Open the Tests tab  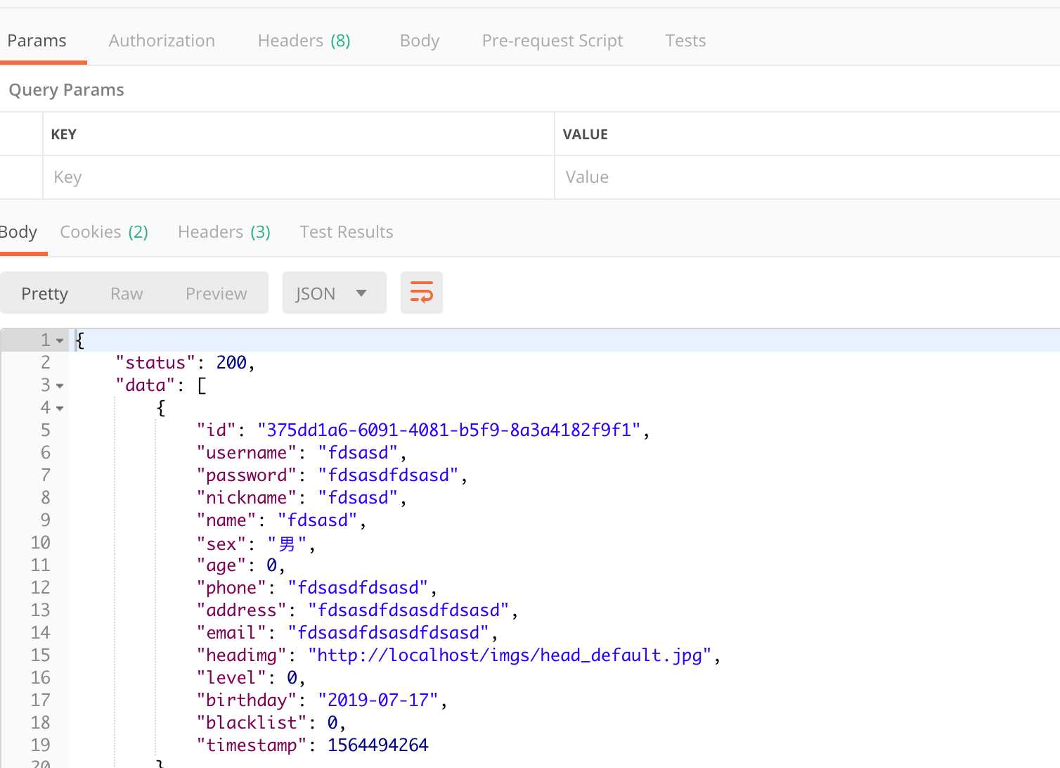tap(685, 41)
